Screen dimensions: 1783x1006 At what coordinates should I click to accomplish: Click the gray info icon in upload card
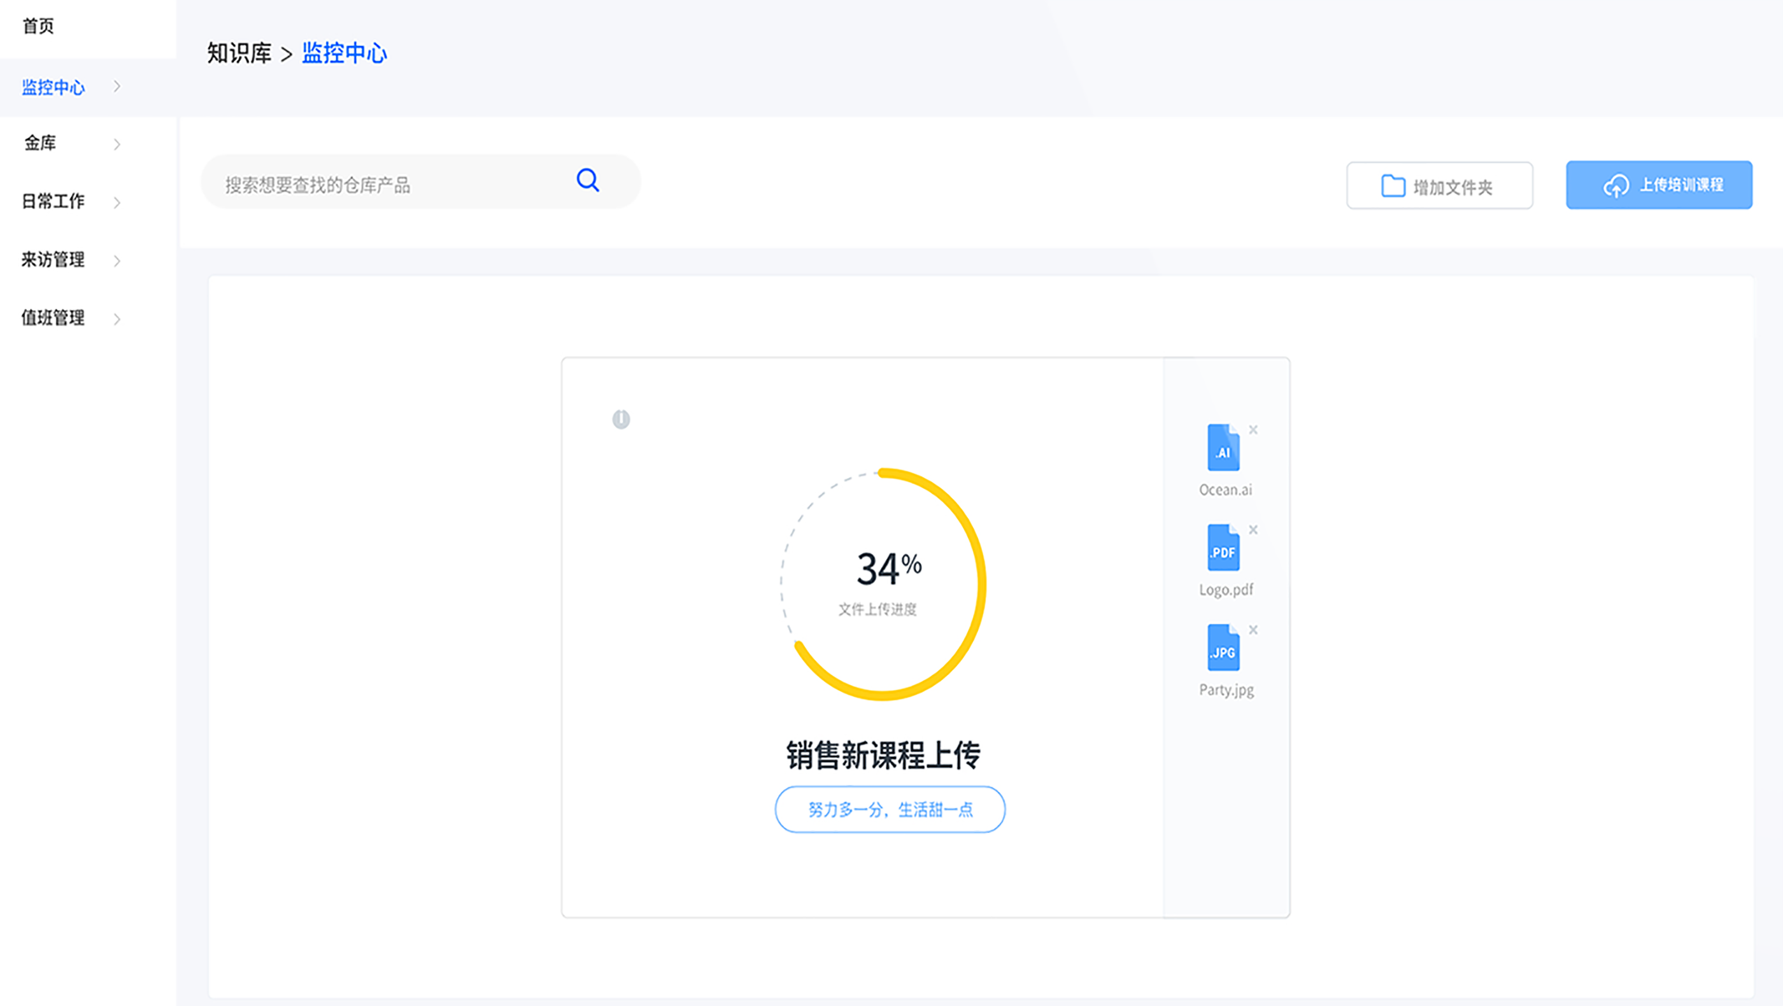621,420
